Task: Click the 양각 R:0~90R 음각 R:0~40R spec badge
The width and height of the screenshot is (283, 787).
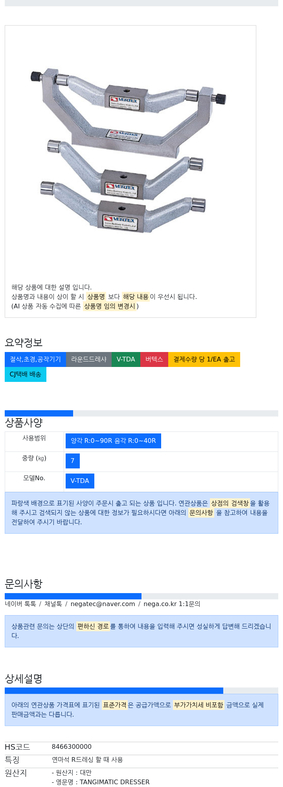Action: click(x=113, y=441)
